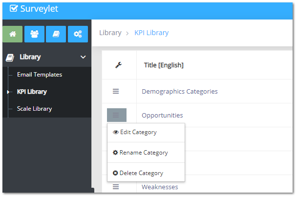
Task: Click the Surveylet logo checkmark icon
Action: click(x=14, y=8)
